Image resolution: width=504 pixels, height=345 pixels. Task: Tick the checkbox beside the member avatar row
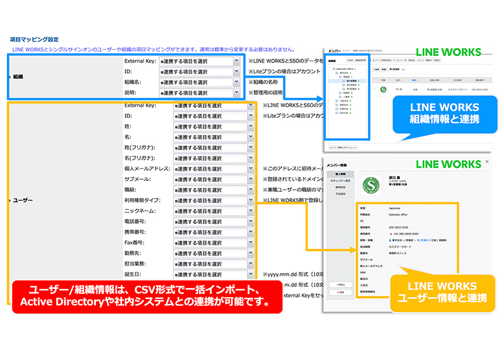(374, 89)
